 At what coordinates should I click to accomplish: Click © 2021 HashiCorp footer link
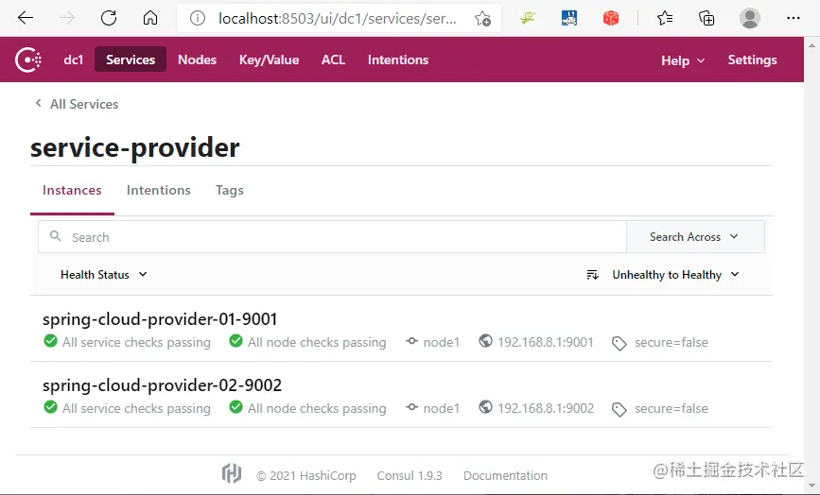(x=305, y=476)
